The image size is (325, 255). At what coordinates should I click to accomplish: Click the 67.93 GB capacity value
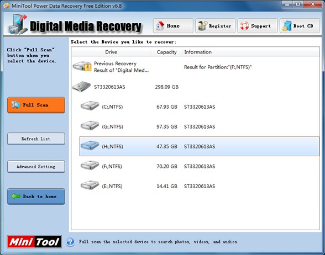point(167,107)
